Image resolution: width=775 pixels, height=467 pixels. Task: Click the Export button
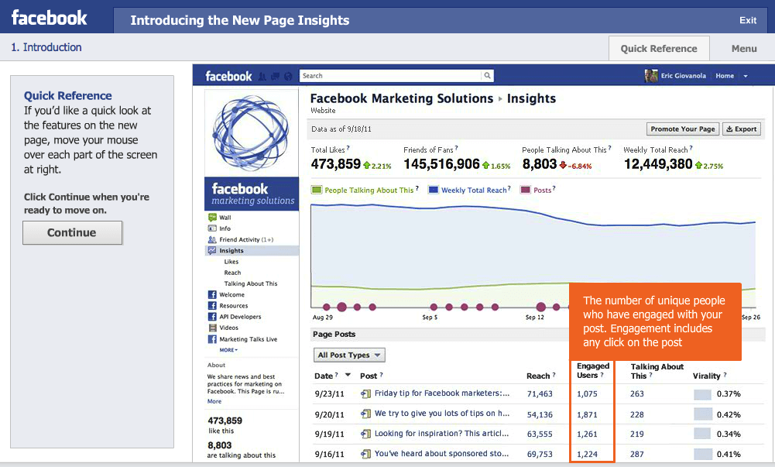(x=741, y=129)
